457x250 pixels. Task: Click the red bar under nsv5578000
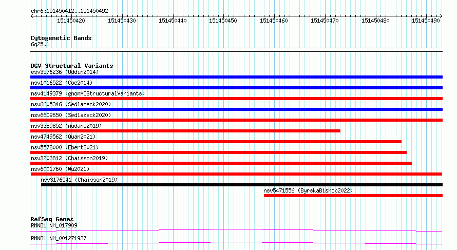pyautogui.click(x=218, y=152)
